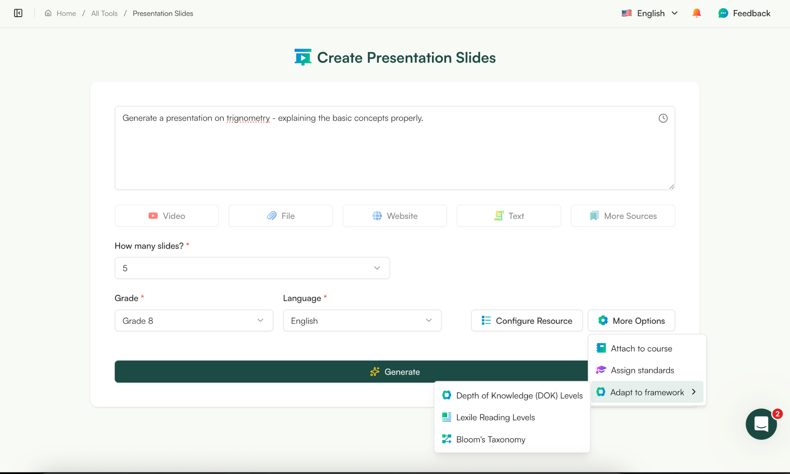
Task: Expand the English interface language selector
Action: point(650,13)
